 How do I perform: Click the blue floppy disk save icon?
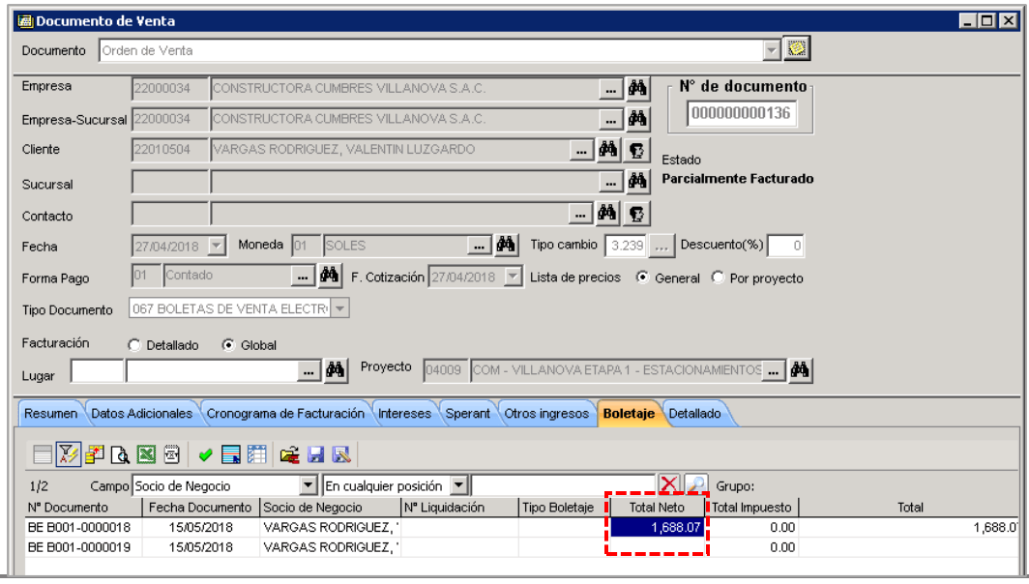[315, 454]
